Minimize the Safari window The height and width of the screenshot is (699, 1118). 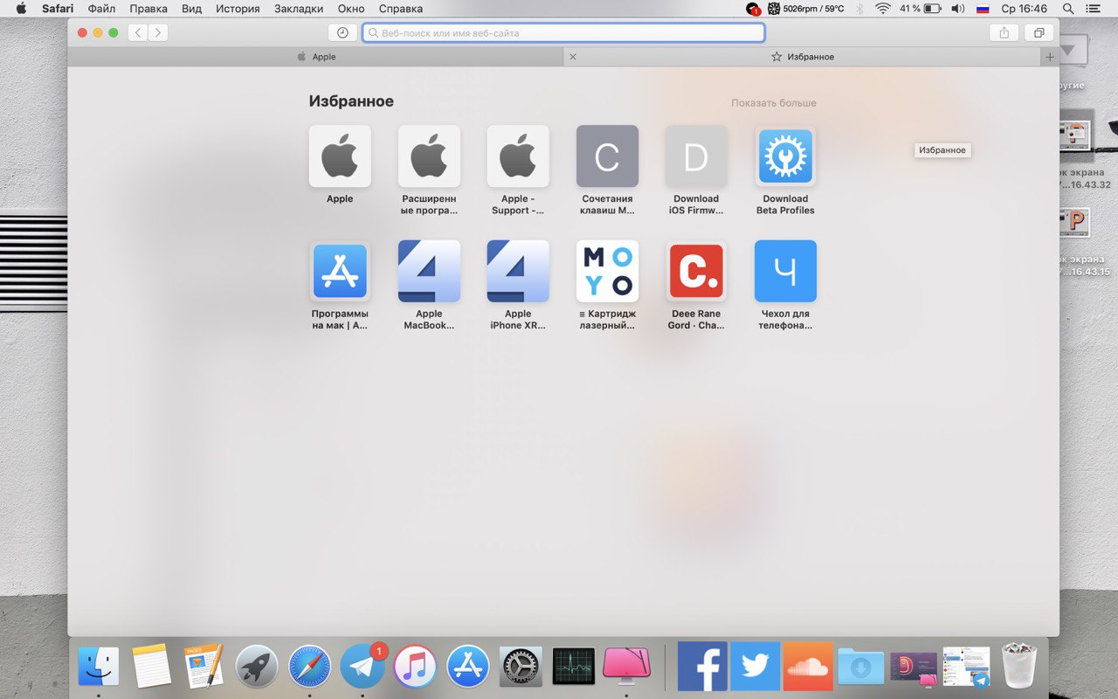click(98, 32)
